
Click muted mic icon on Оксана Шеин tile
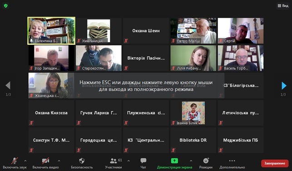point(126,41)
